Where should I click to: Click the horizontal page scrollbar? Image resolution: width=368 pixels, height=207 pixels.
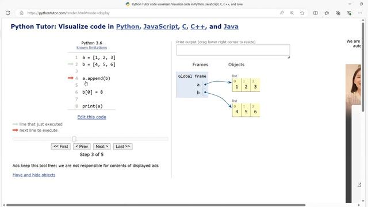click(156, 205)
